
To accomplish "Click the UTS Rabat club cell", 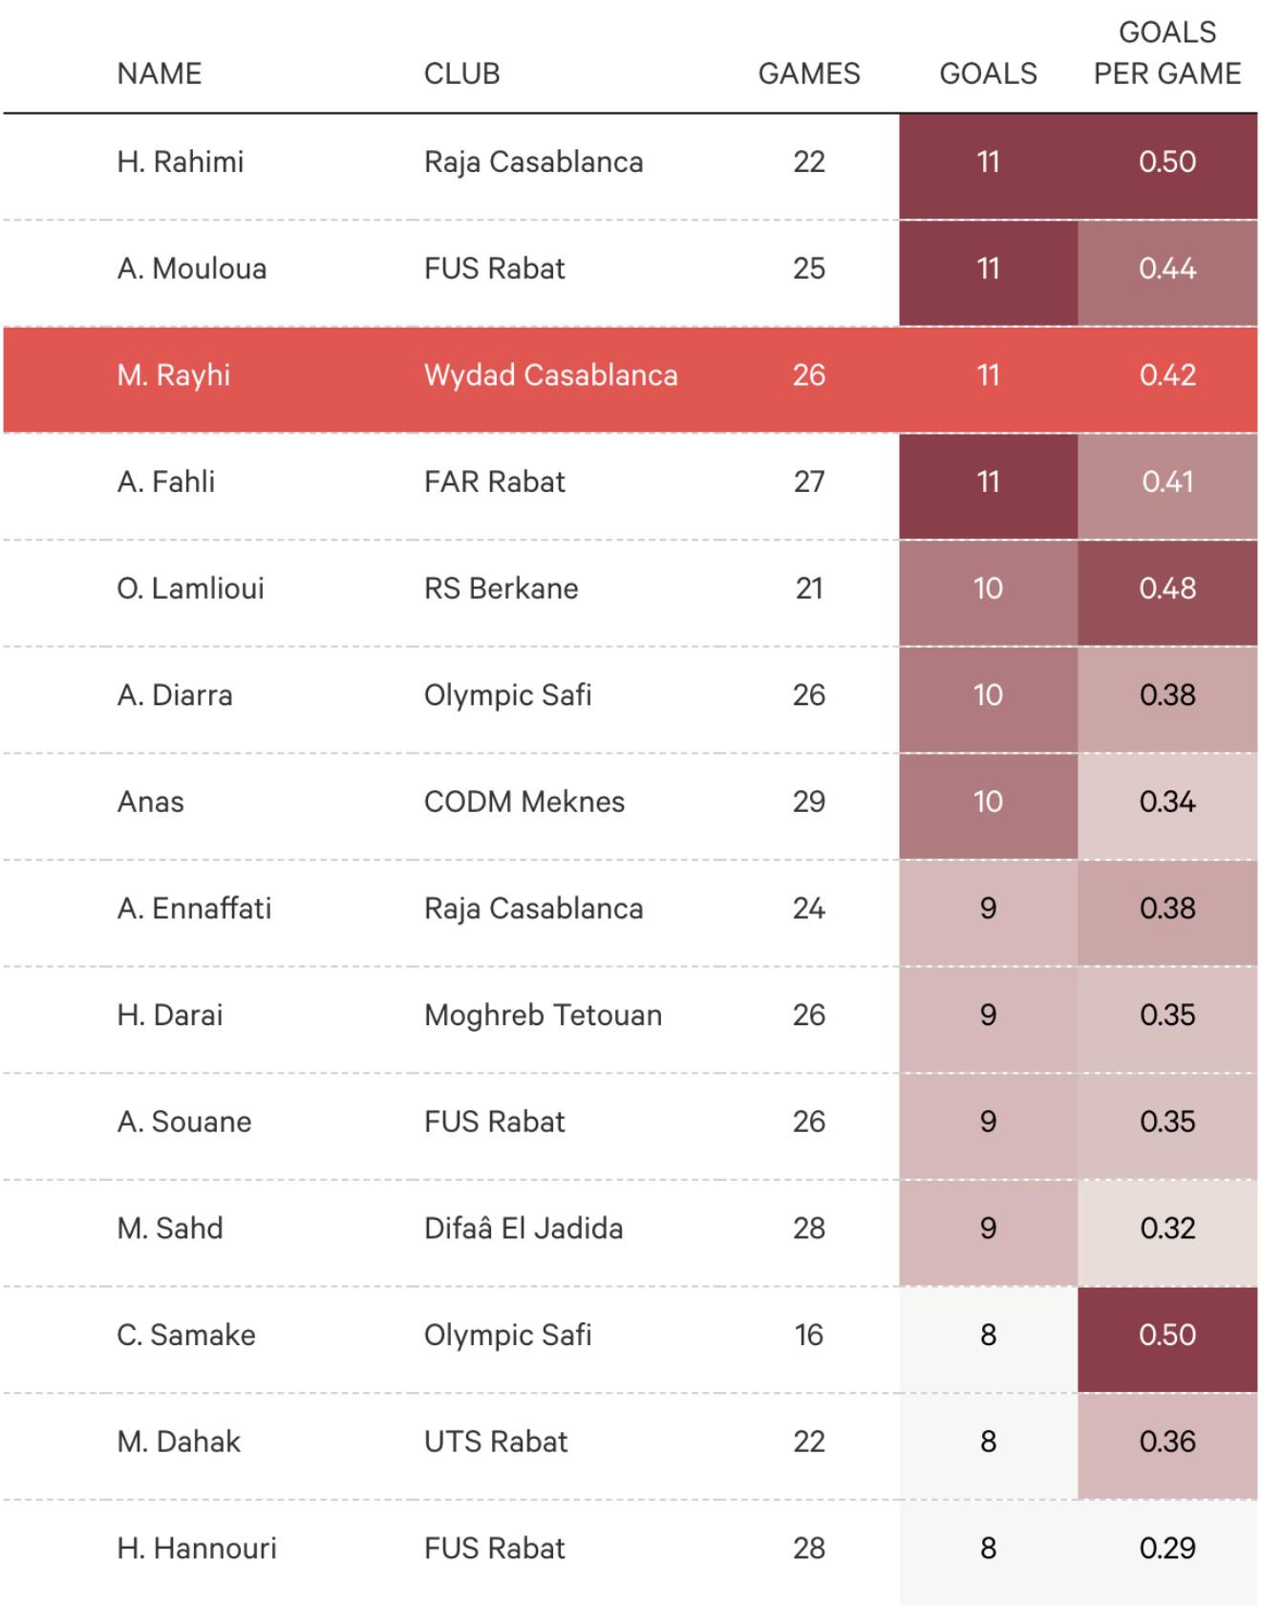I will (x=495, y=1442).
